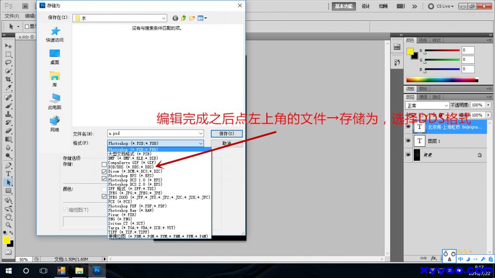Pick the Eyedropper tool
The image size is (495, 278).
coord(8,88)
